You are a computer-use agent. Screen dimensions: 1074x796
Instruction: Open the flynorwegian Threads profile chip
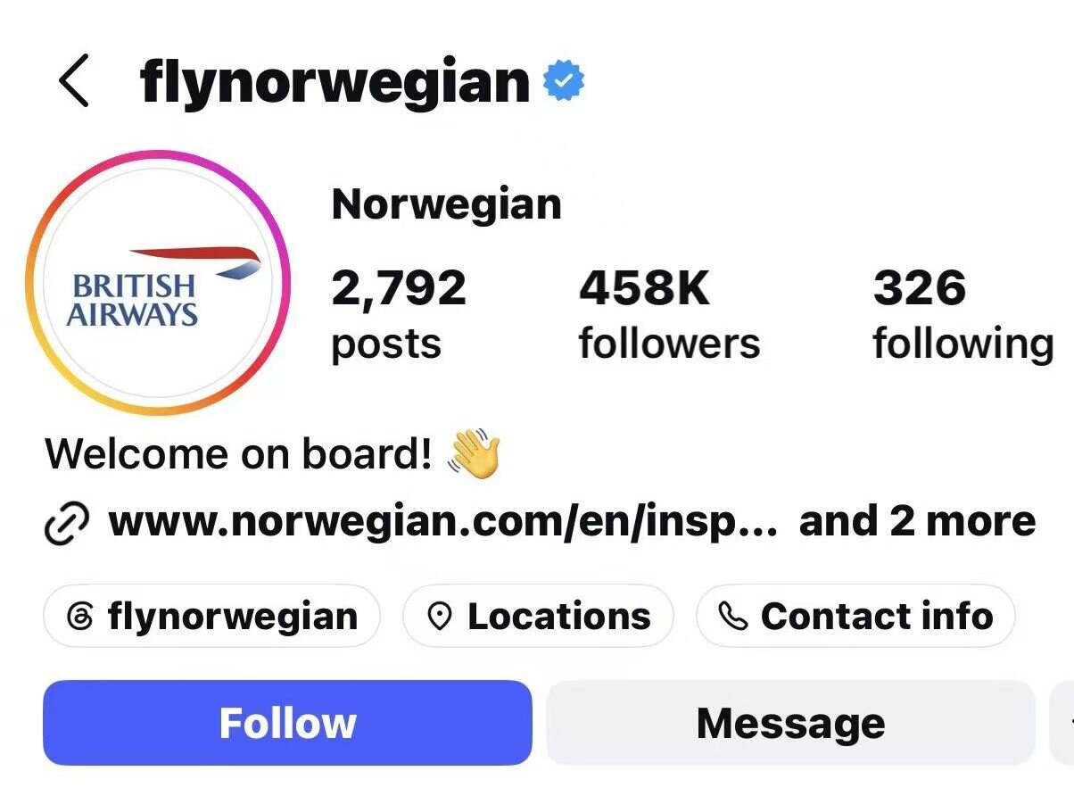(x=211, y=616)
